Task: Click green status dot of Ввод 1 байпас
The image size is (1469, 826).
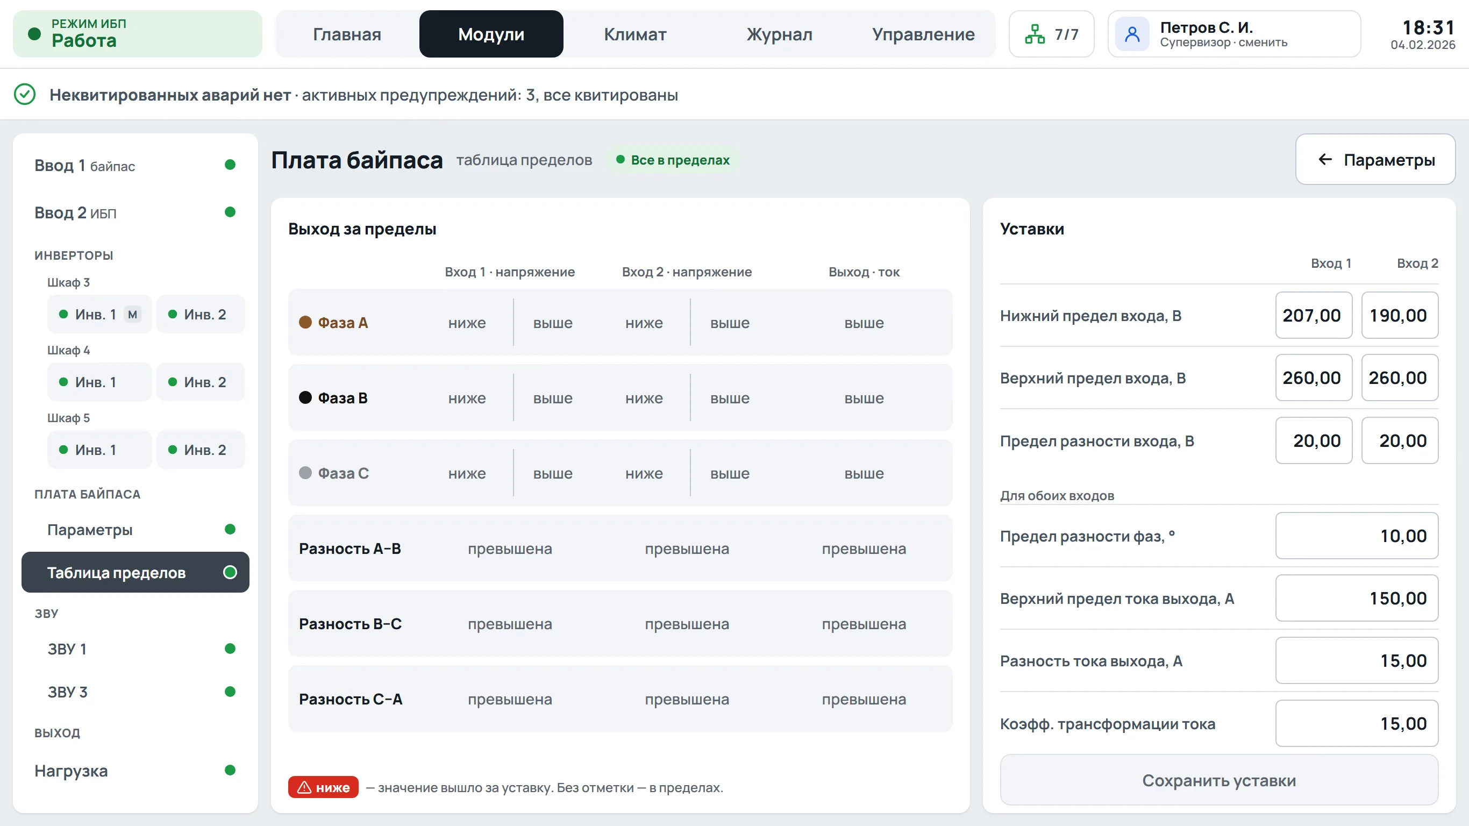Action: [x=230, y=165]
